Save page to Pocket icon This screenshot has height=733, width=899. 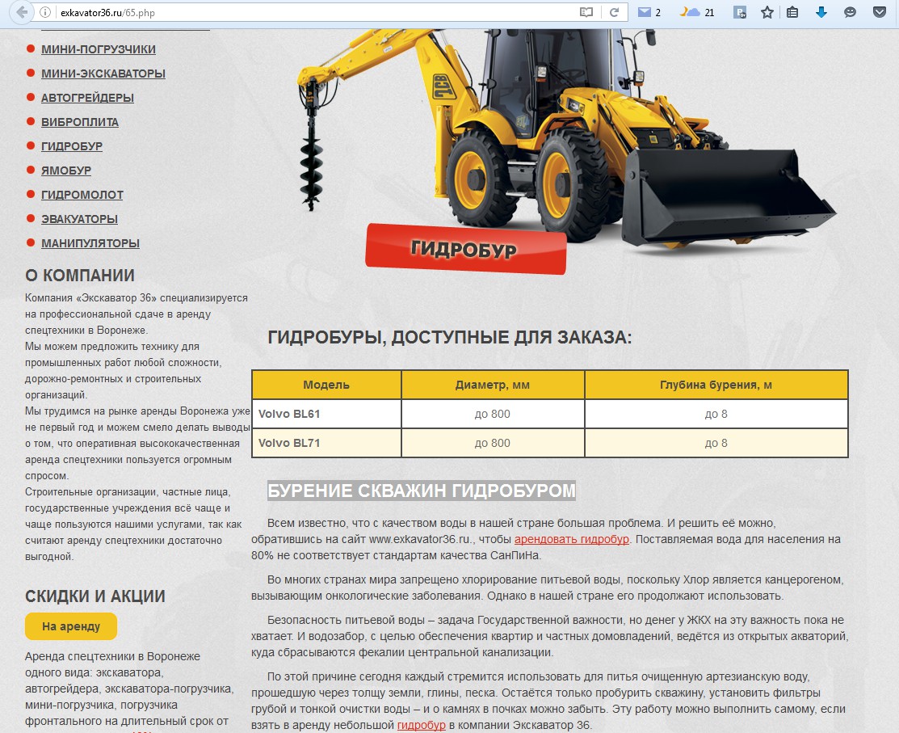pos(879,12)
